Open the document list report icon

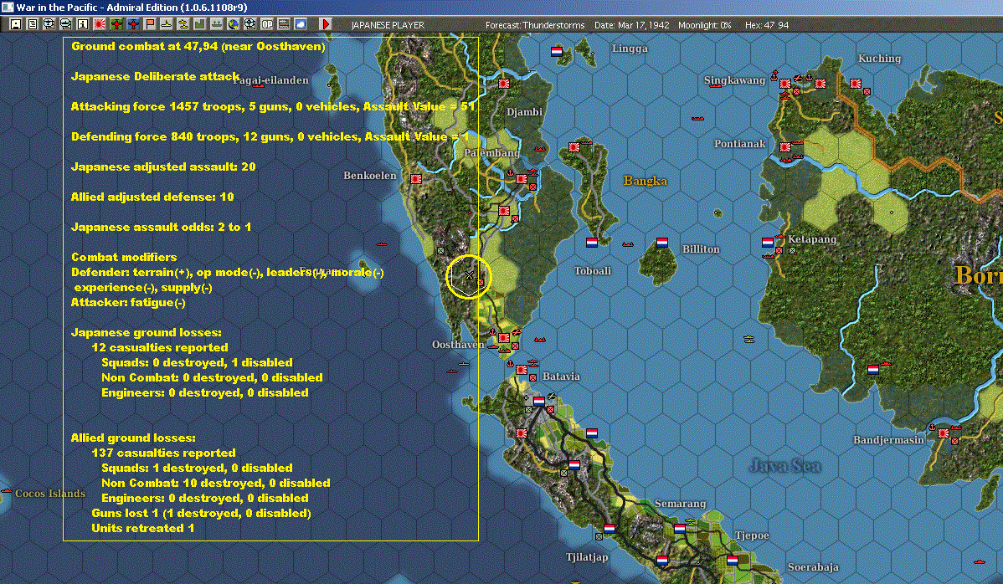[x=32, y=24]
